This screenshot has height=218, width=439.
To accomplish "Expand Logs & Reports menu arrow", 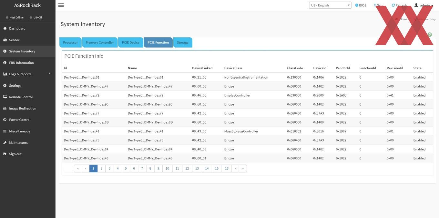I will pos(49,74).
